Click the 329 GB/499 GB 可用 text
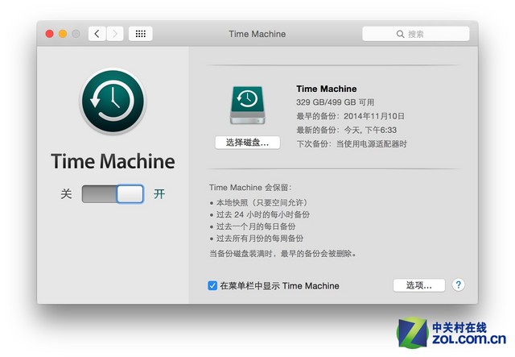 pos(336,102)
